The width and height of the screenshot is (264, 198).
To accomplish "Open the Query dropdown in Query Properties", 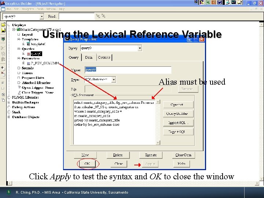I will click(140, 48).
